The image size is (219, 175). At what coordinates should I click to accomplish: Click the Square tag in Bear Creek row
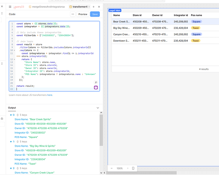click(197, 22)
